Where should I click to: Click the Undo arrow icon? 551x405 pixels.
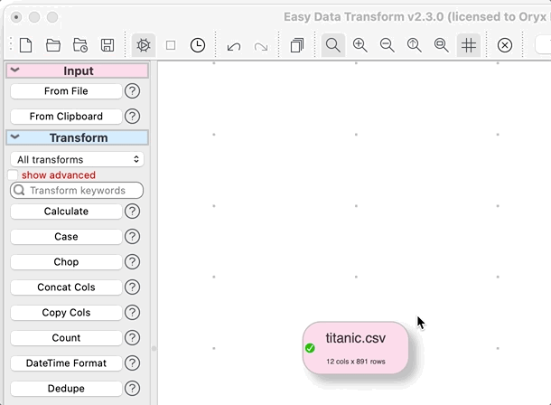point(234,45)
